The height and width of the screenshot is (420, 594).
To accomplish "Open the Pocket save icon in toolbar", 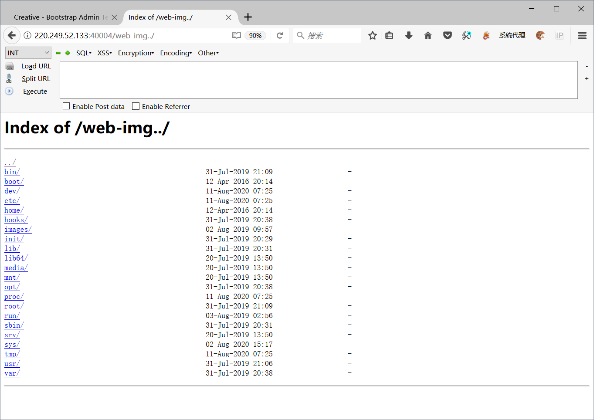I will 447,36.
